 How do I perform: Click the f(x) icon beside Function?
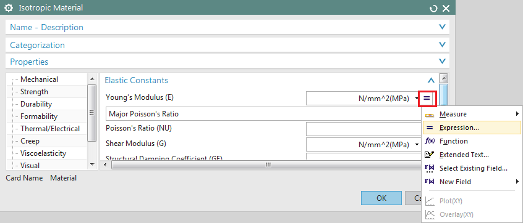tap(430, 141)
